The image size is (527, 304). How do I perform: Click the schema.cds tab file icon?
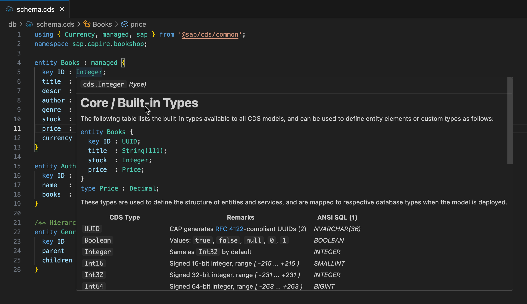pyautogui.click(x=9, y=9)
